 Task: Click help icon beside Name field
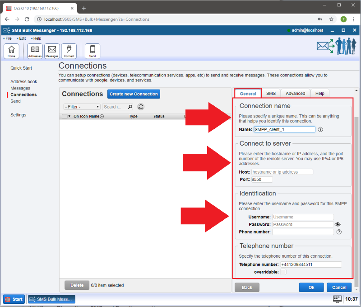pos(320,129)
